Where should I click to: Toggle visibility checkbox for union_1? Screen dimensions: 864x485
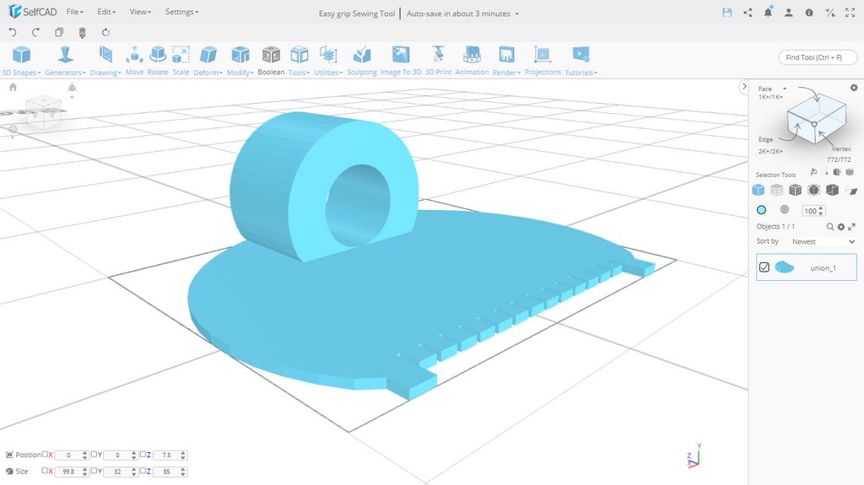click(764, 267)
